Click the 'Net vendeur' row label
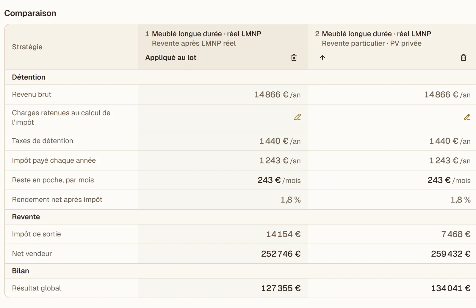The image size is (476, 308). pyautogui.click(x=32, y=254)
